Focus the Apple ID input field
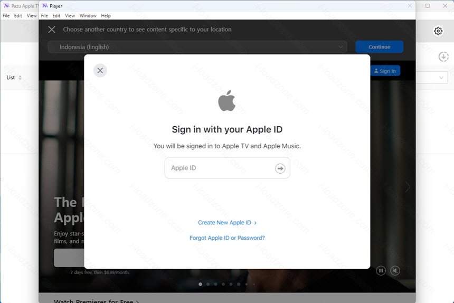The image size is (454, 303). click(x=227, y=168)
